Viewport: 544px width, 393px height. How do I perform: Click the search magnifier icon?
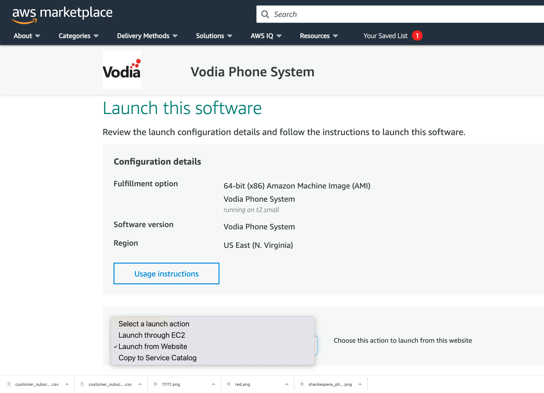pos(265,14)
